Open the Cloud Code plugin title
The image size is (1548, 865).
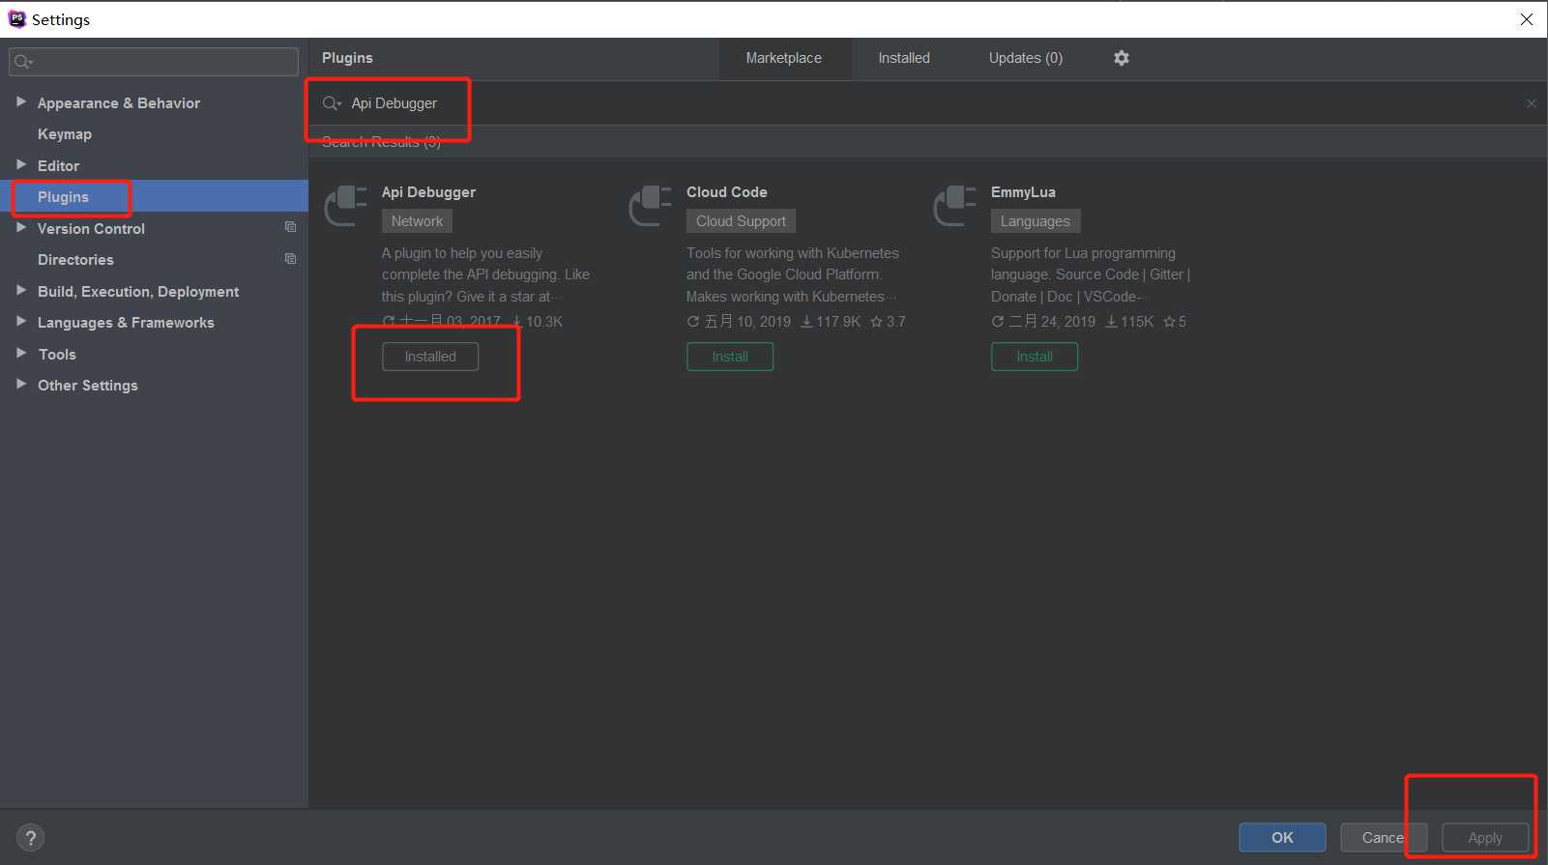pos(727,192)
